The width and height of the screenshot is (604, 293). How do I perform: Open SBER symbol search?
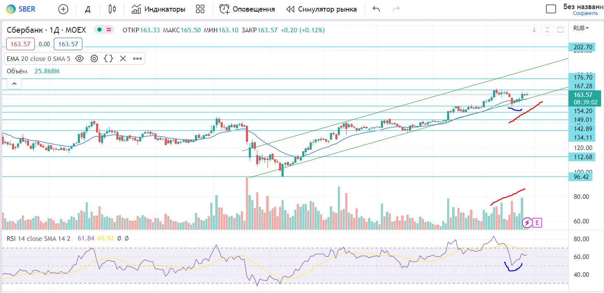tap(21, 9)
